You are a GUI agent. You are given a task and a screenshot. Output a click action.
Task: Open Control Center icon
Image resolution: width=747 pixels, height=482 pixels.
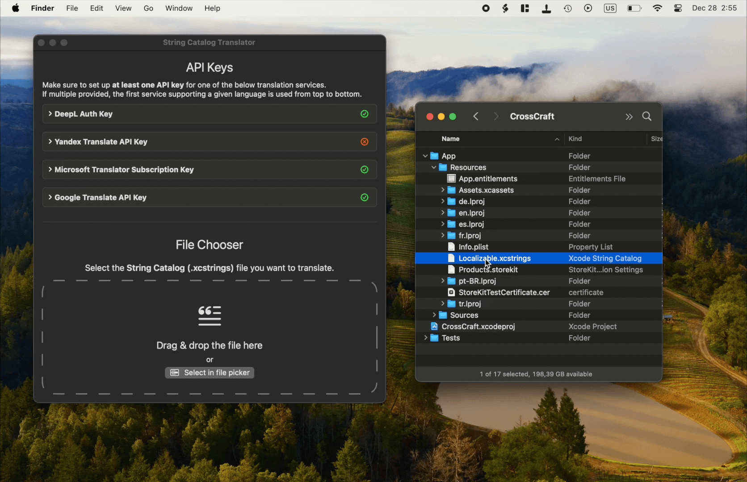678,8
